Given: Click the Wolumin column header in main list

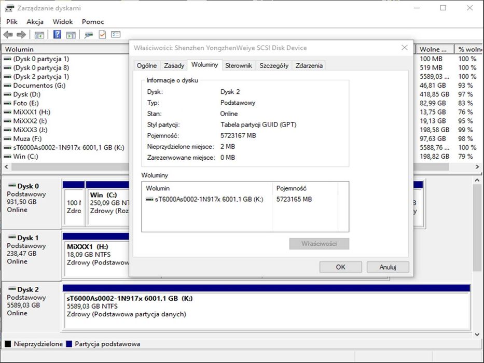Looking at the screenshot, I should pos(65,49).
